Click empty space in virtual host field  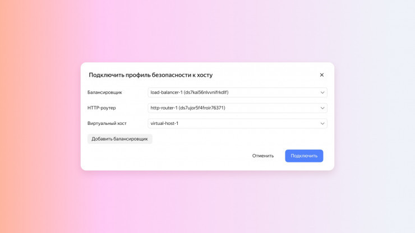tap(252, 124)
